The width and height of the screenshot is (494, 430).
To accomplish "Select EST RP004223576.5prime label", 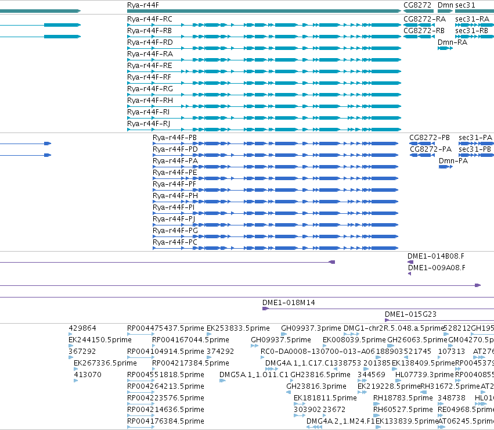I will (x=165, y=398).
